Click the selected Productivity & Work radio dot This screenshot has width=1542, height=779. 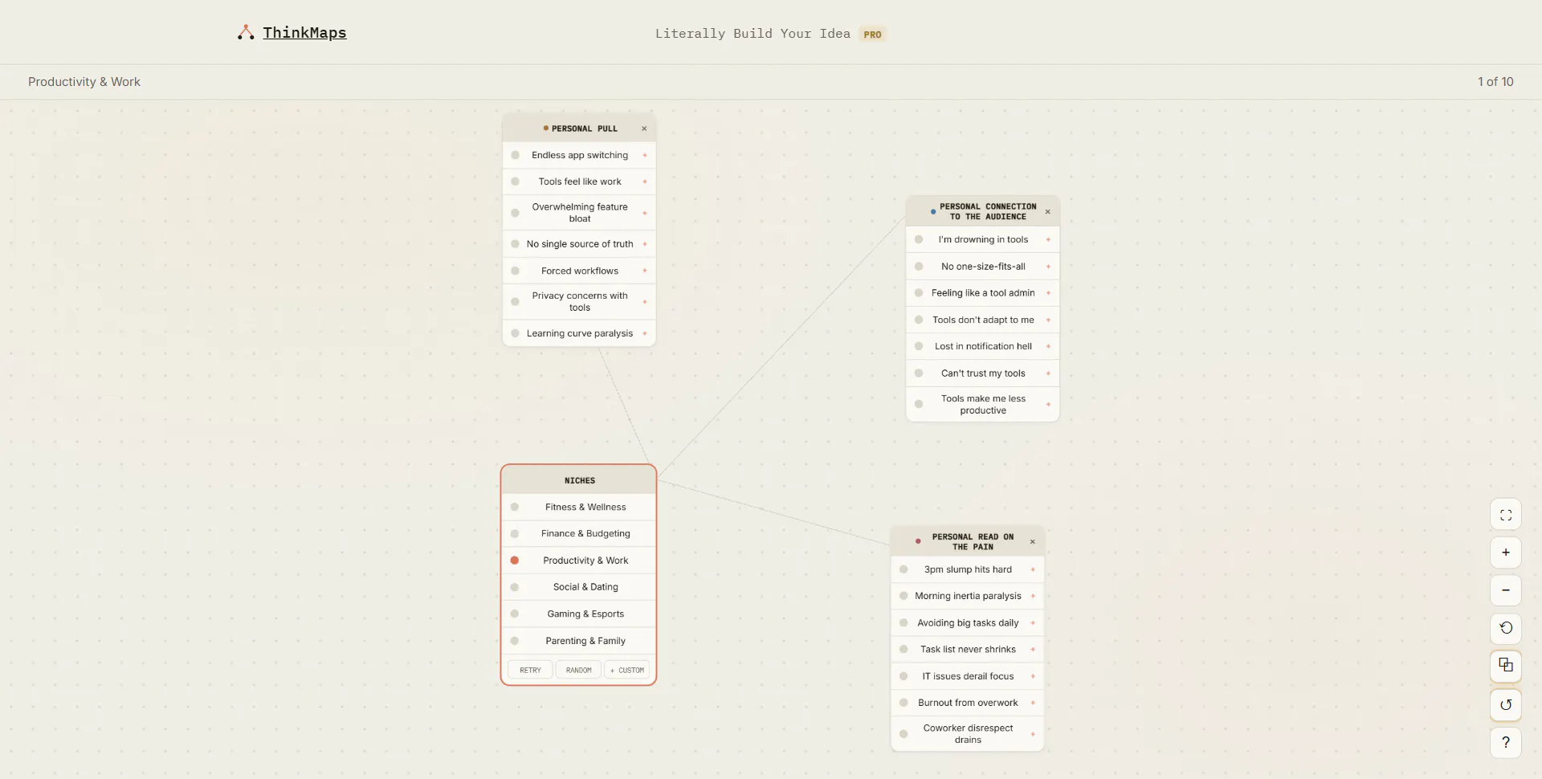click(x=515, y=561)
